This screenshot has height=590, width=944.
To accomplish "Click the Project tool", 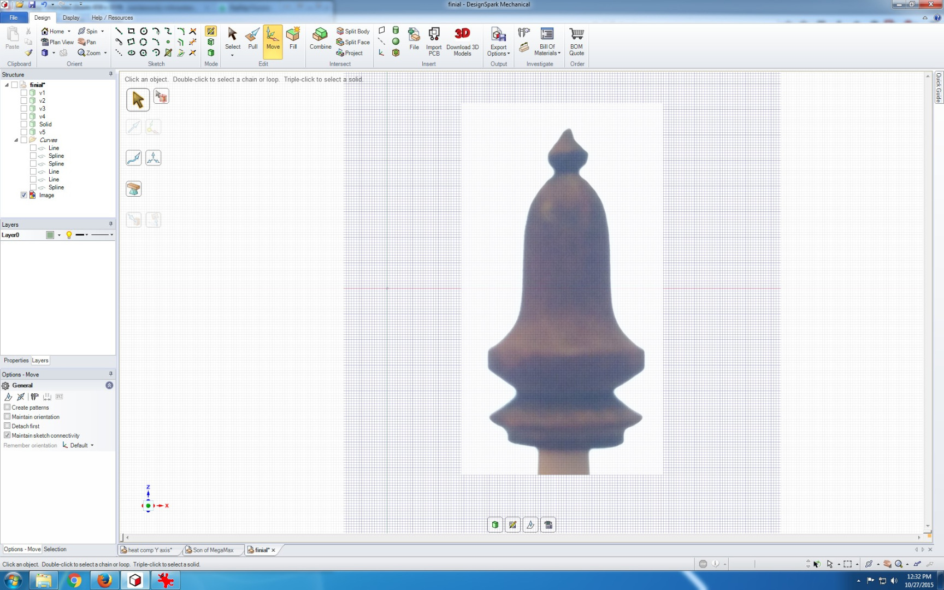I will (x=350, y=53).
